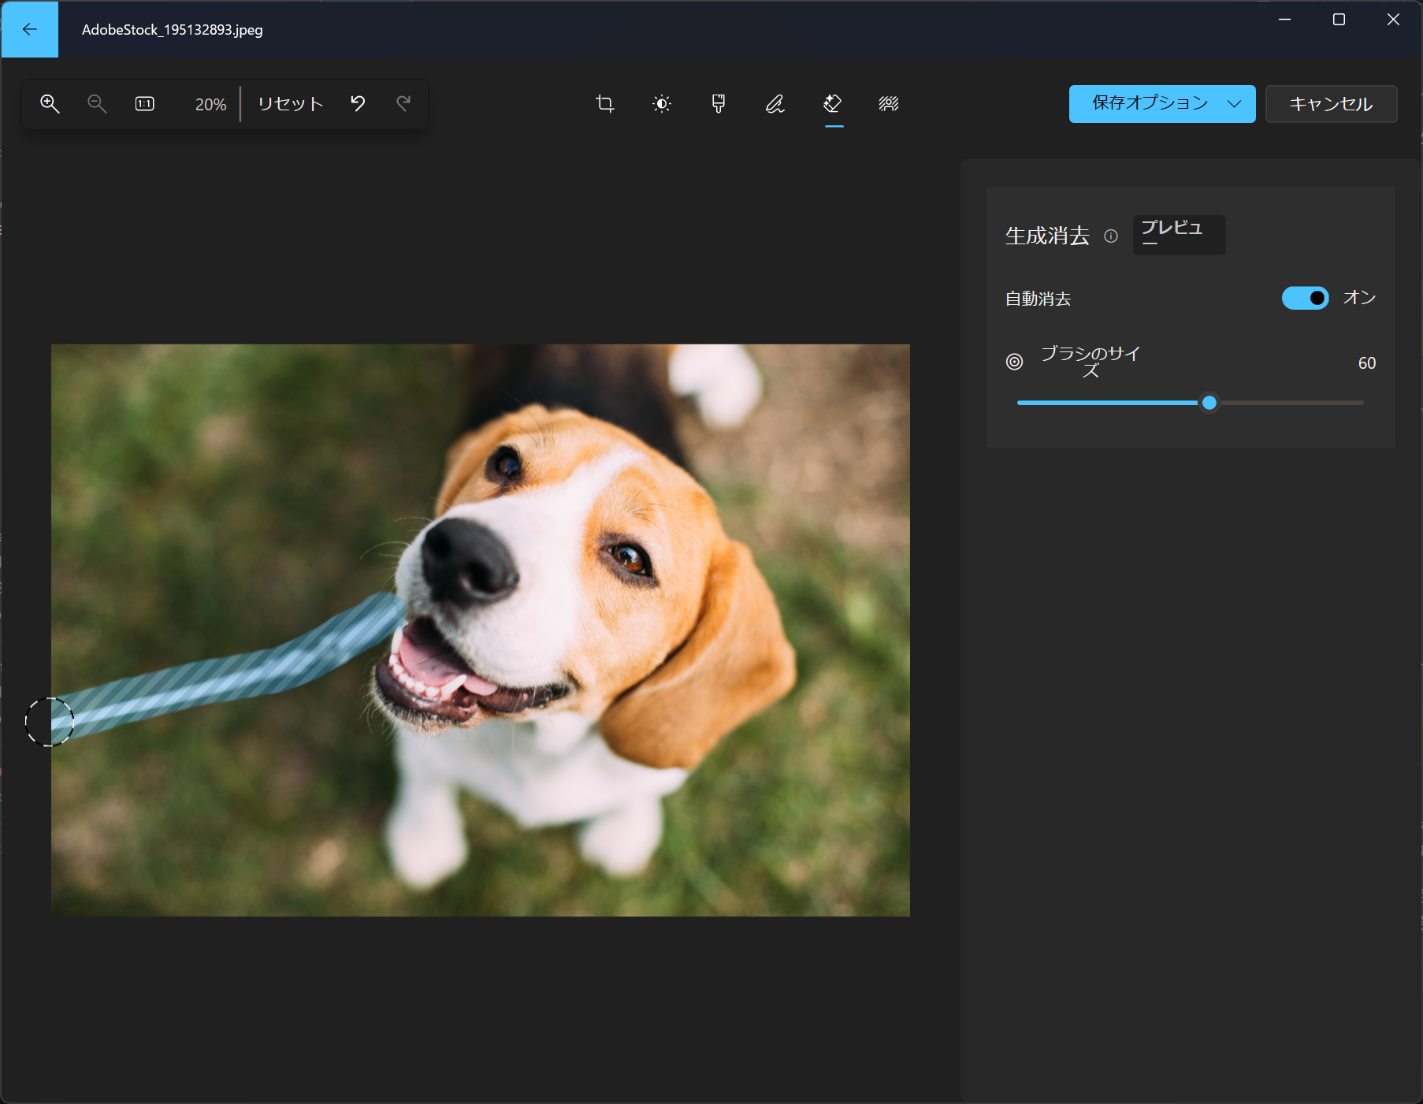Select the filter brush tool icon
The image size is (1423, 1104).
click(x=719, y=103)
